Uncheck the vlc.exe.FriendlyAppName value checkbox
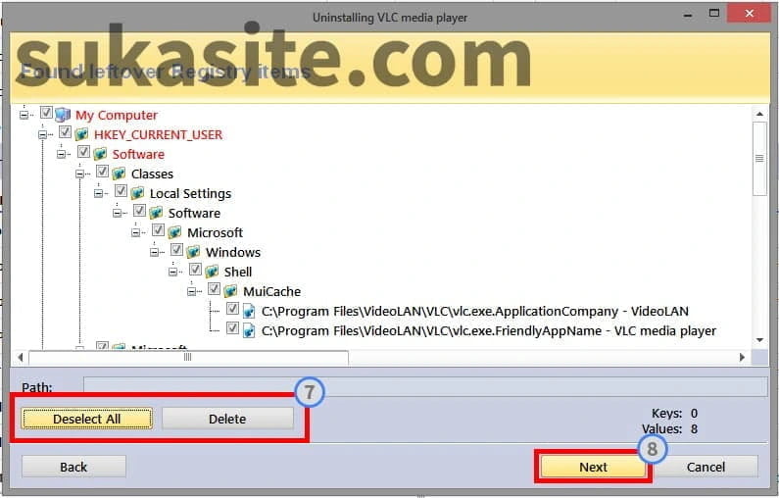This screenshot has height=498, width=779. (232, 328)
